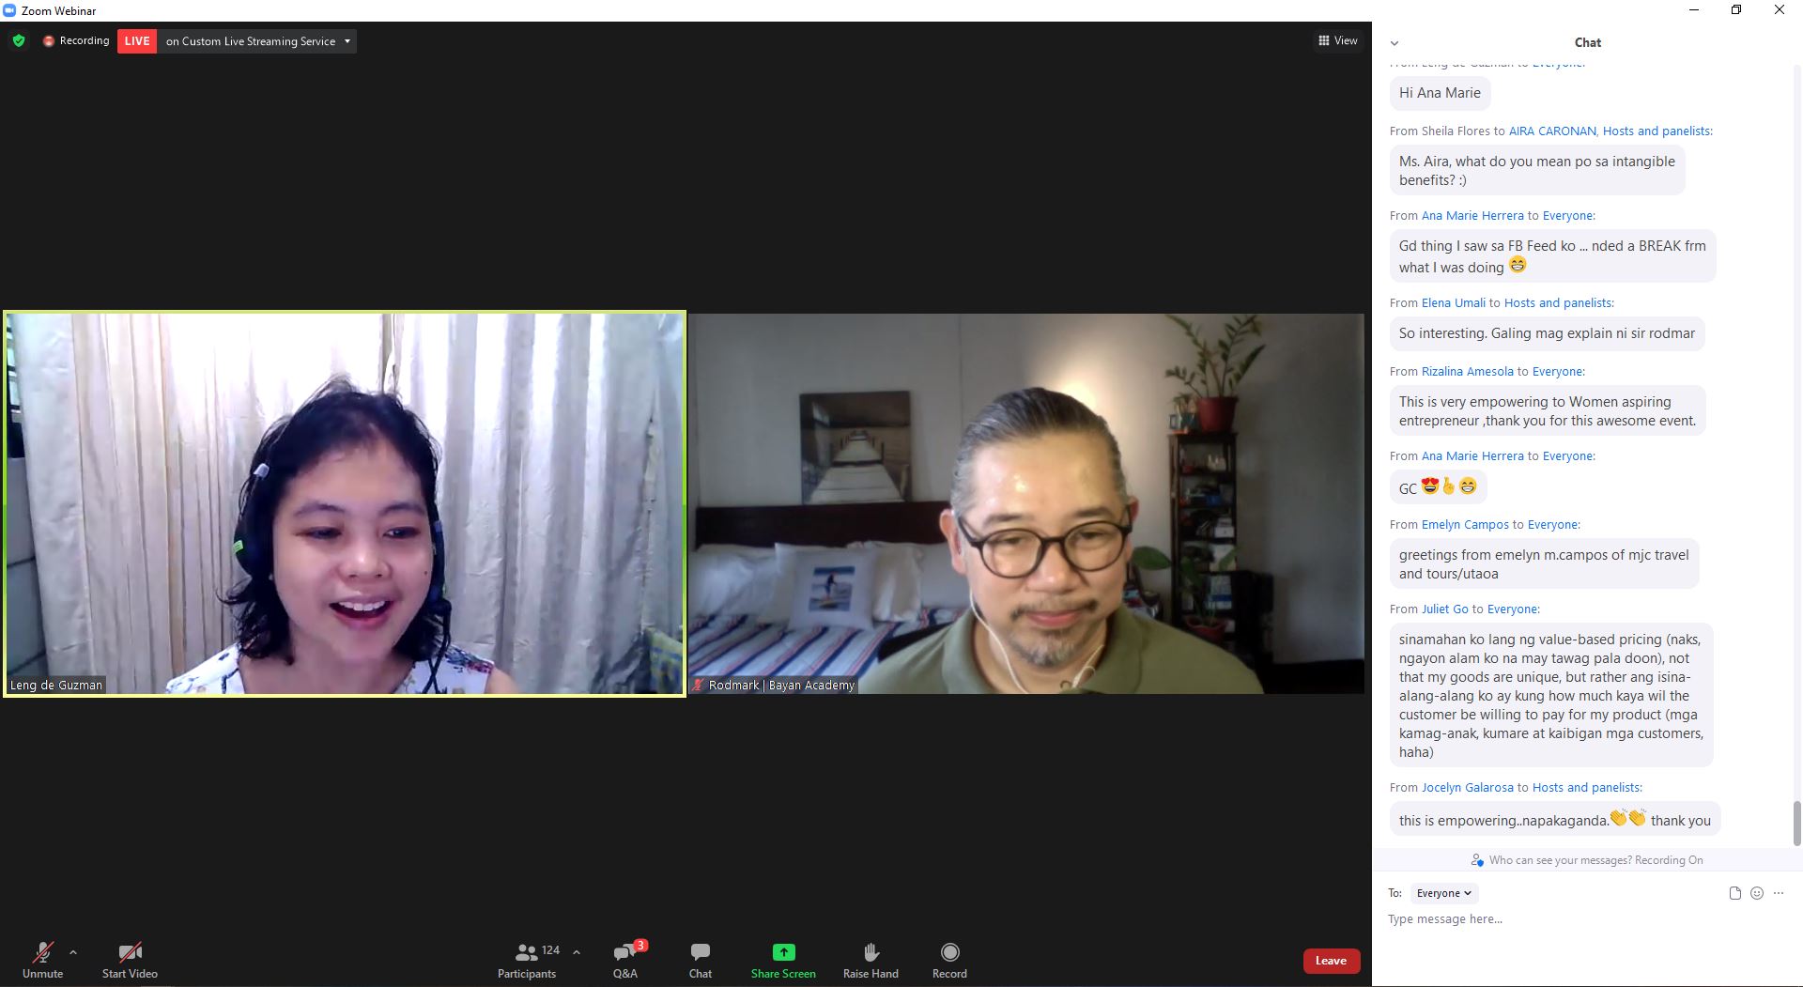This screenshot has height=987, width=1803.
Task: Toggle the Chat toolbar button
Action: [701, 960]
